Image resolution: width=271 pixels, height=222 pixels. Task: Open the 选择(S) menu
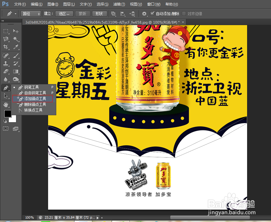coord(103,4)
